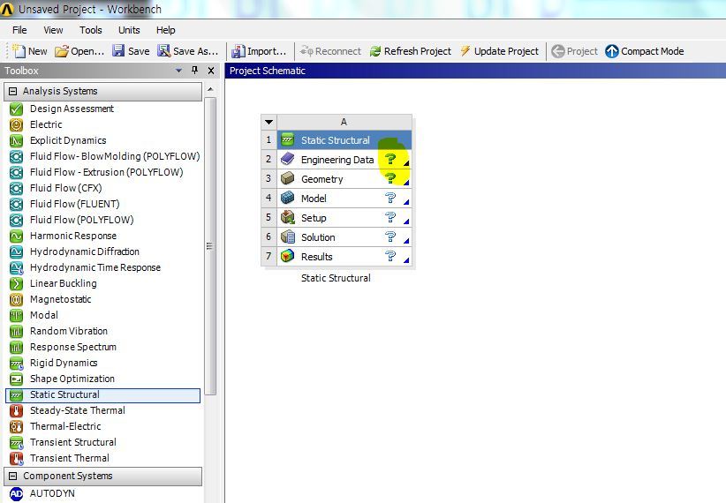This screenshot has height=503, width=726.
Task: Click the Steady-State Thermal icon
Action: click(16, 411)
